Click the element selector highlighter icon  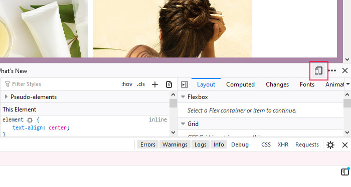click(30, 120)
